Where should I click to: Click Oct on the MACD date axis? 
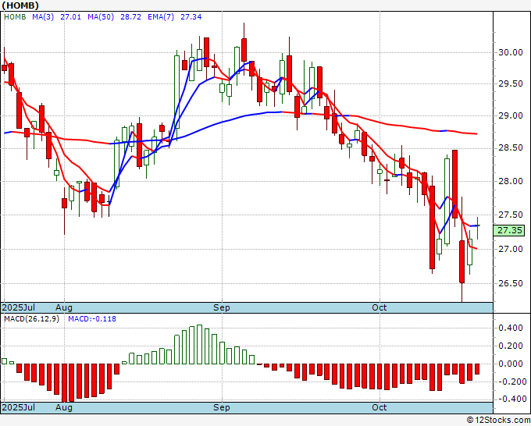380,407
